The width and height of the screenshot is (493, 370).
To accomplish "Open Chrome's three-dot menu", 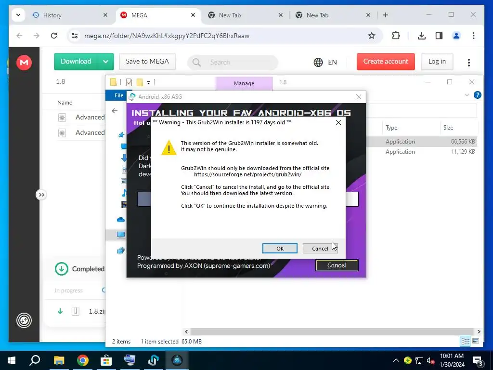I will point(474,36).
